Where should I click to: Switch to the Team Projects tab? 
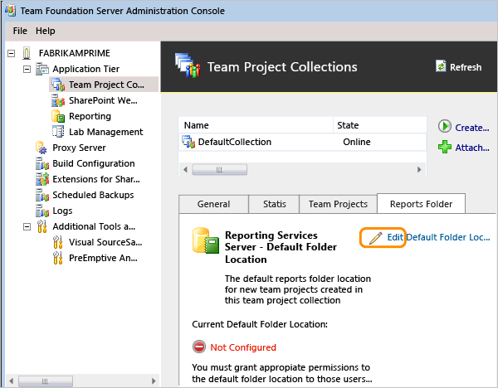tap(338, 204)
